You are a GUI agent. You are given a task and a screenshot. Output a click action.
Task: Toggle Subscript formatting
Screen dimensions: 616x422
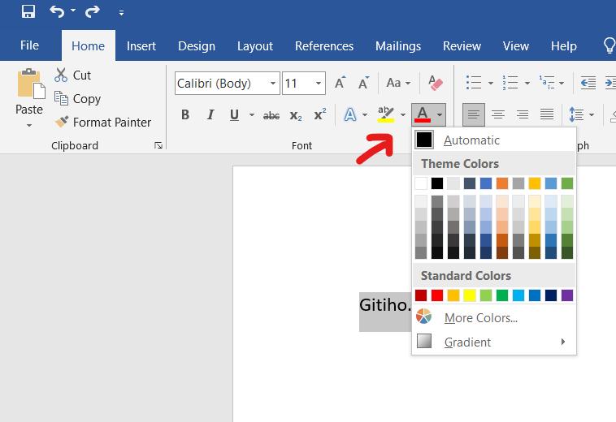click(x=296, y=115)
